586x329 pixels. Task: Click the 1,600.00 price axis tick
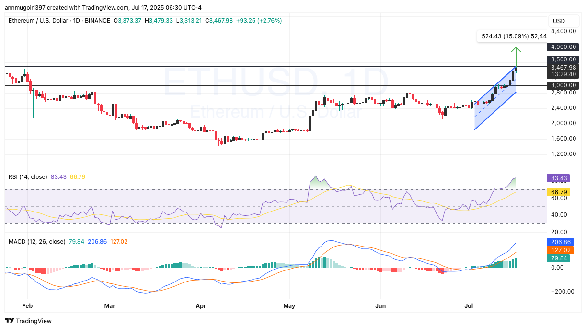pos(563,139)
